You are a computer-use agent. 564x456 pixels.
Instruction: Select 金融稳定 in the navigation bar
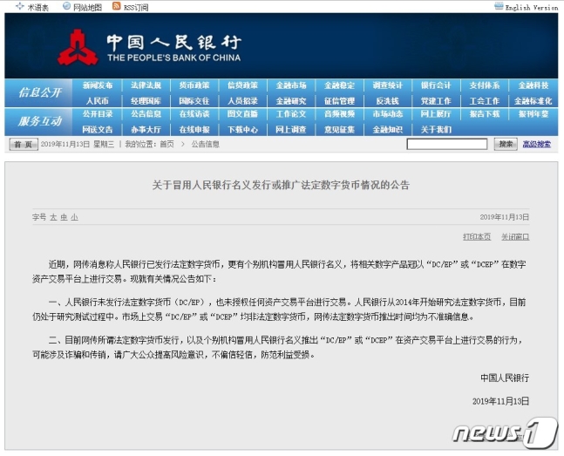[339, 85]
